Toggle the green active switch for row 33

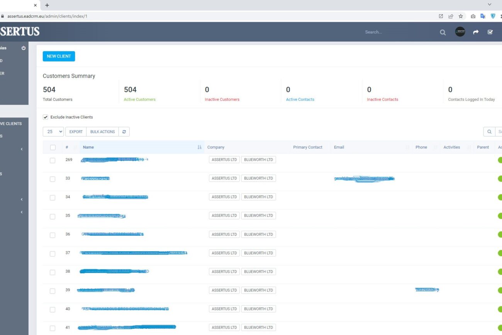(x=500, y=179)
